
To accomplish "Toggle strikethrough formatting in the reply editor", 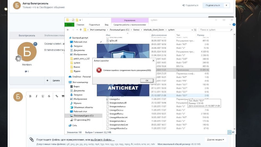I will point(49,96).
